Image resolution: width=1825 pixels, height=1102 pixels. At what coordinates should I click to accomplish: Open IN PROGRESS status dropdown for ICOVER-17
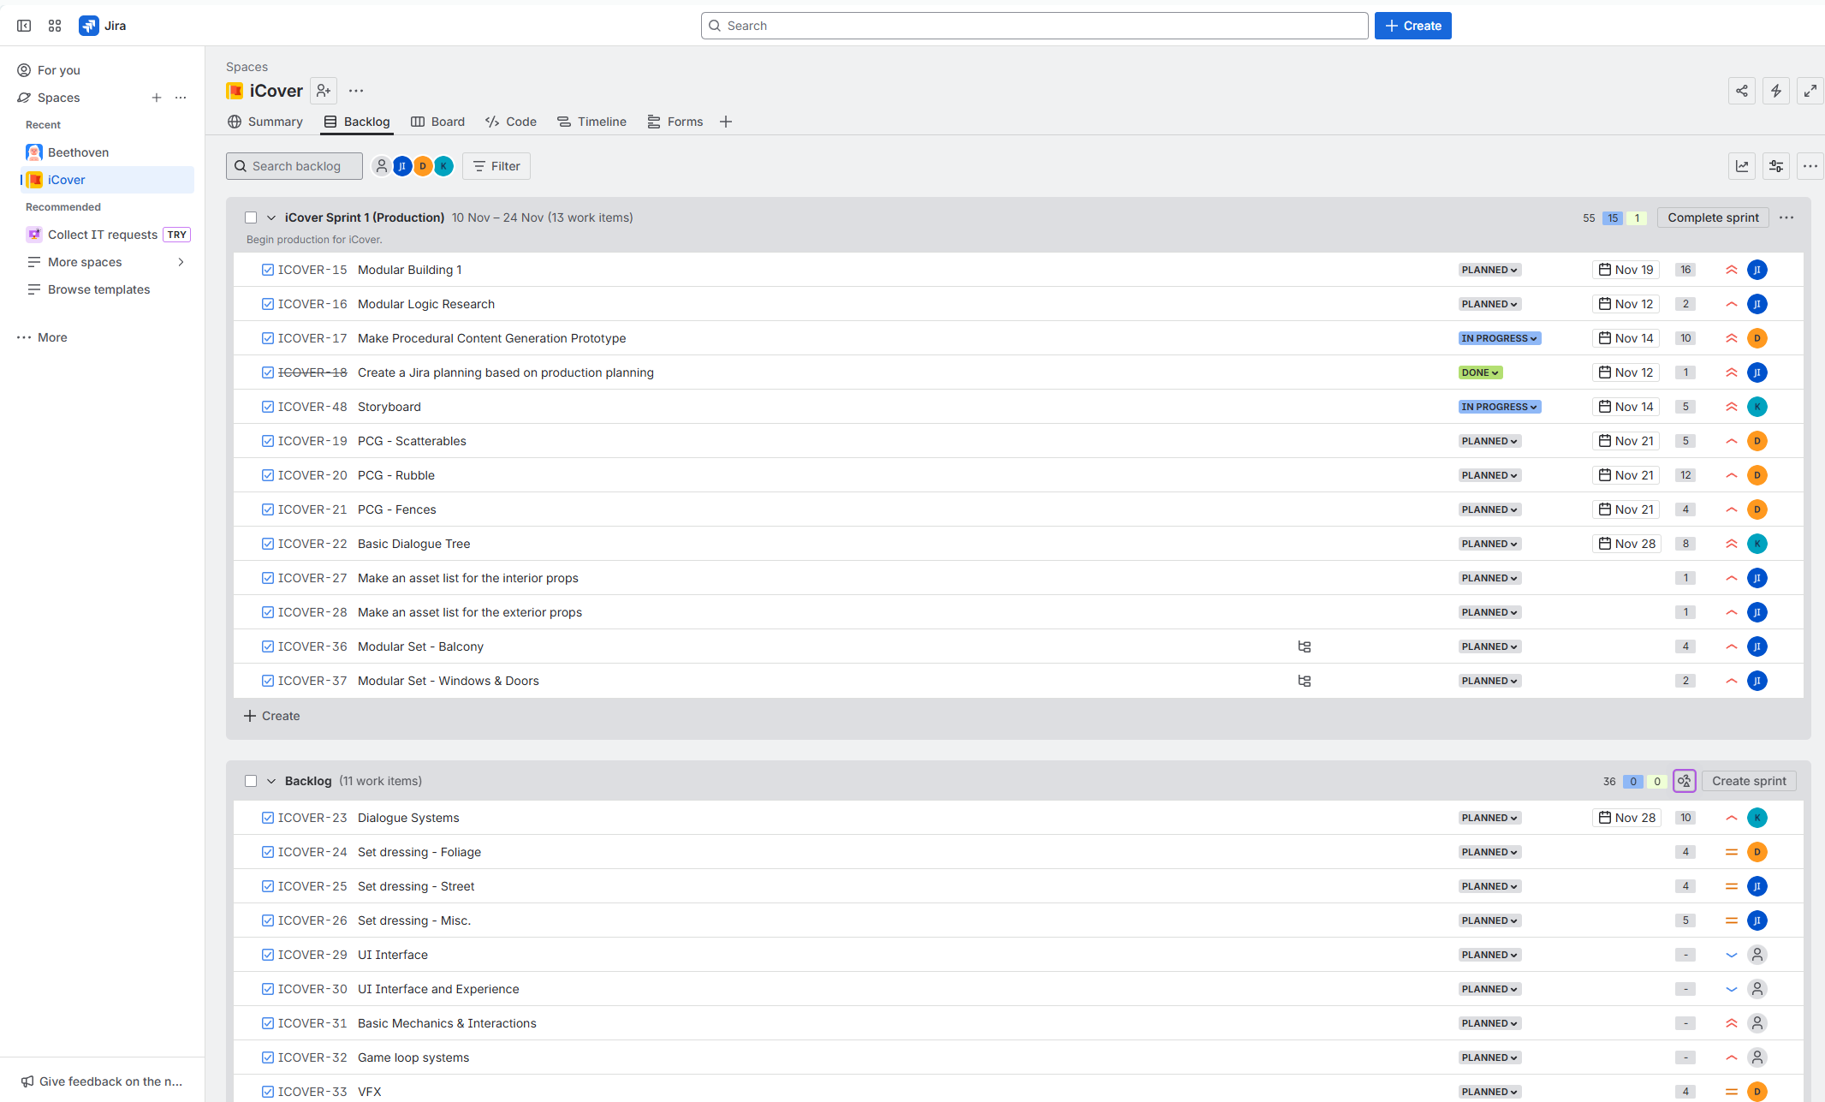[1500, 338]
